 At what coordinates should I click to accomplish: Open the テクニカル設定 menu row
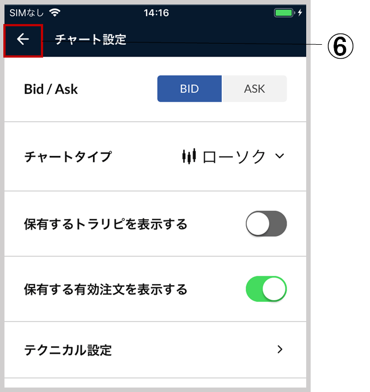tap(155, 350)
